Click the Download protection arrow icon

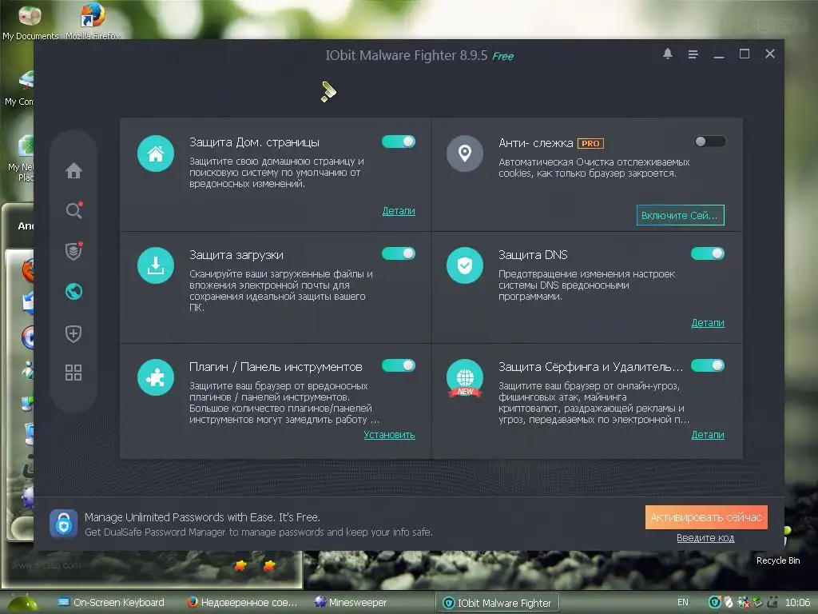click(156, 265)
